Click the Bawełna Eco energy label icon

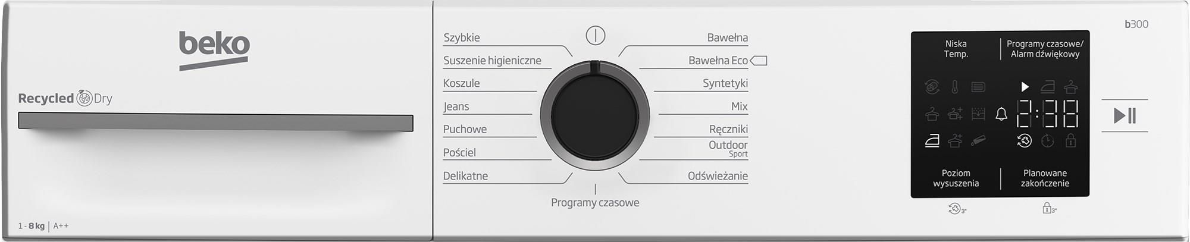point(759,61)
